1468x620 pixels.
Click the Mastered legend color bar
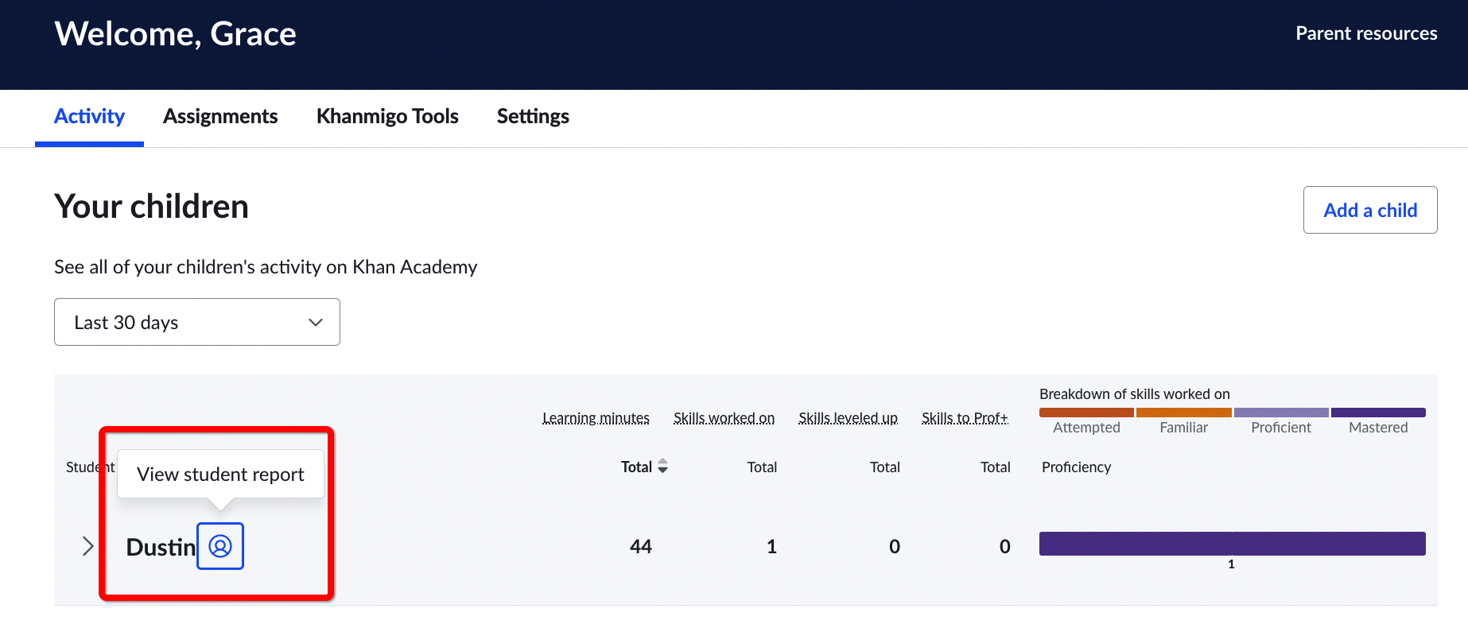coord(1378,413)
